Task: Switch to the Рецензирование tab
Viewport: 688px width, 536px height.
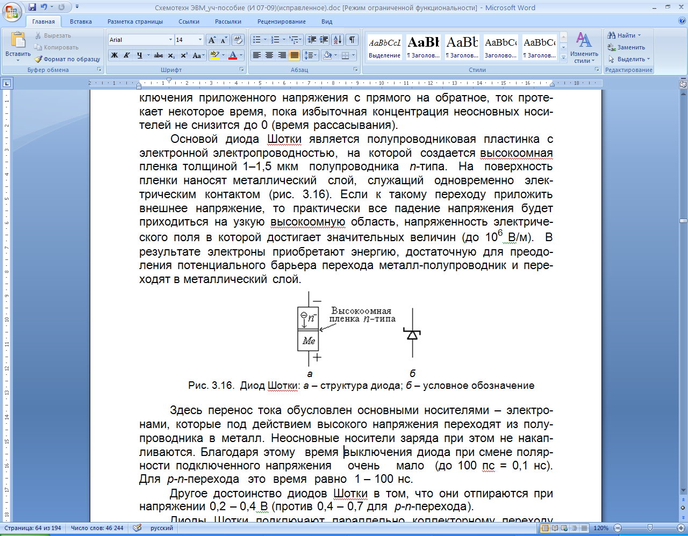Action: (x=282, y=21)
